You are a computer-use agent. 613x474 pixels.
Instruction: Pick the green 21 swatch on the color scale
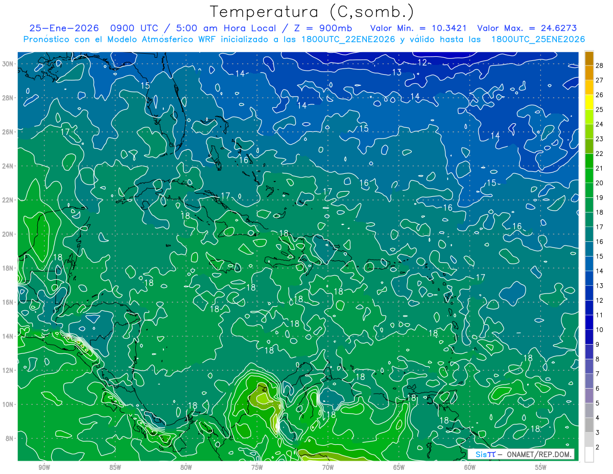tap(589, 161)
